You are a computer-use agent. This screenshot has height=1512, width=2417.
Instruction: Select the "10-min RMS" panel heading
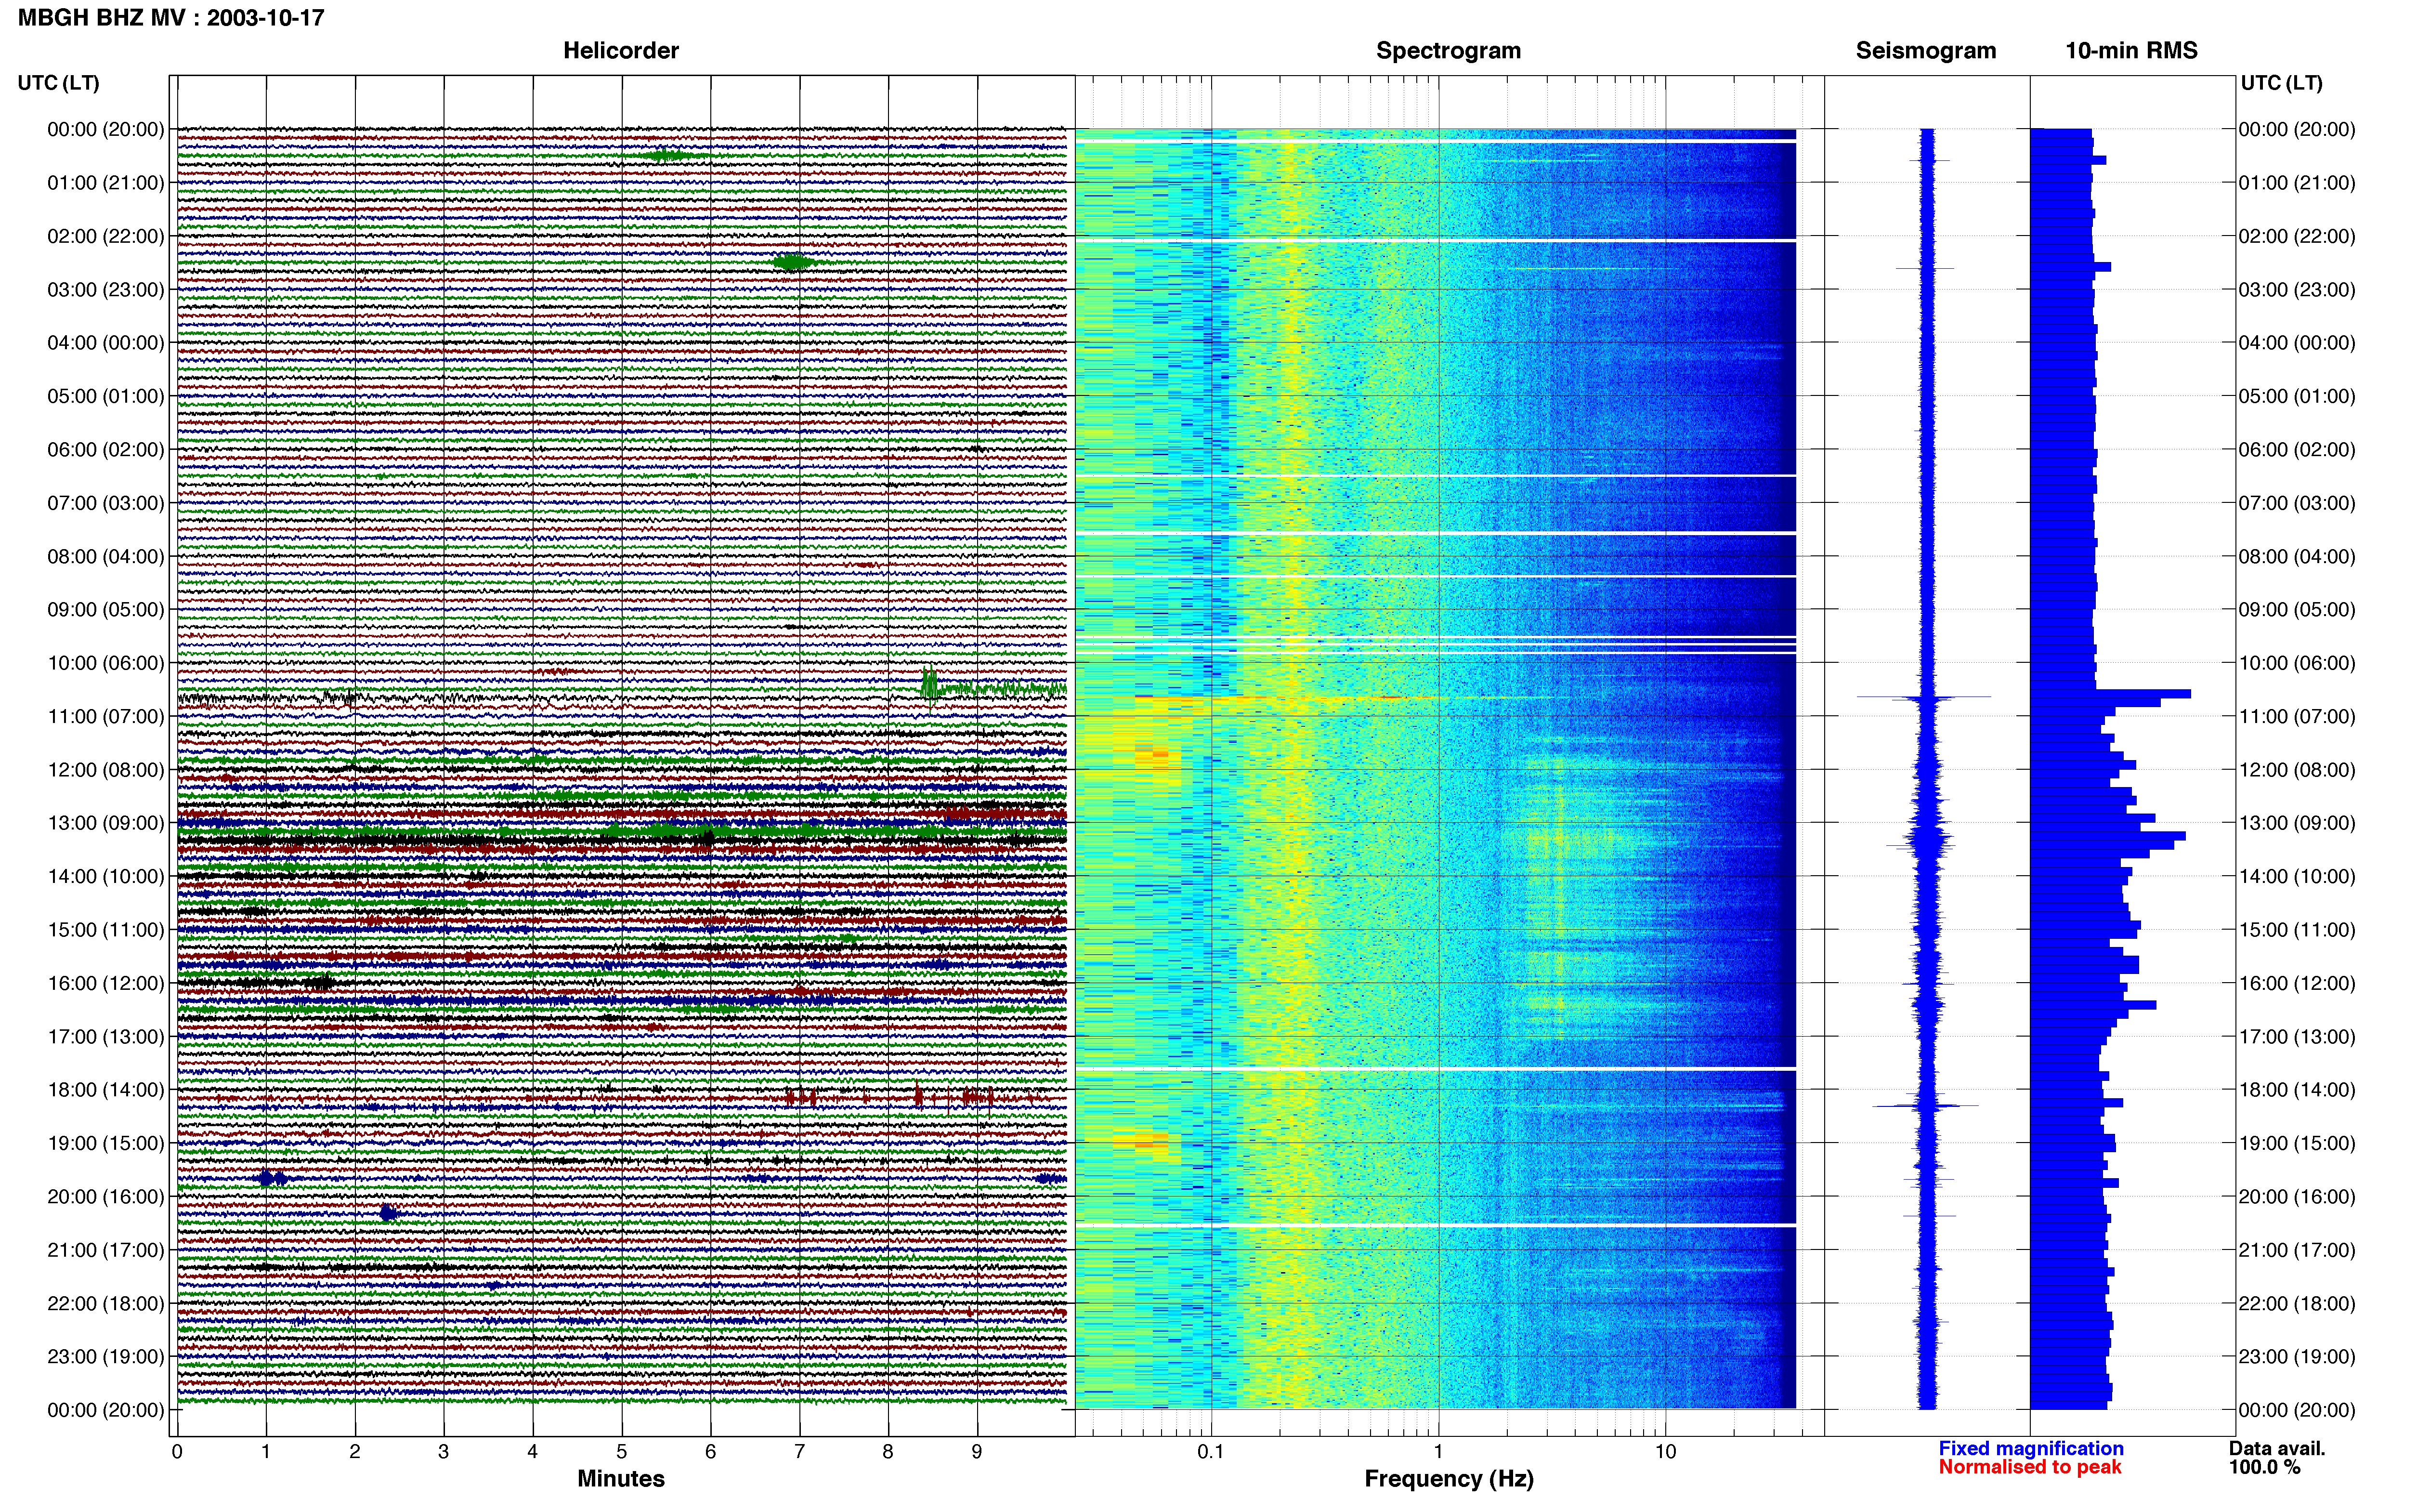click(x=2131, y=51)
